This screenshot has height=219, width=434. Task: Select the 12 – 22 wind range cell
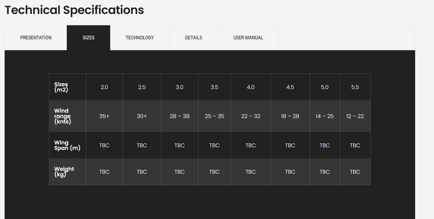pos(355,116)
